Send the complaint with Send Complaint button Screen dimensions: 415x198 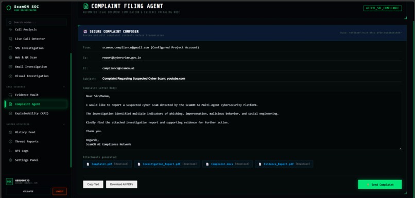(x=380, y=185)
